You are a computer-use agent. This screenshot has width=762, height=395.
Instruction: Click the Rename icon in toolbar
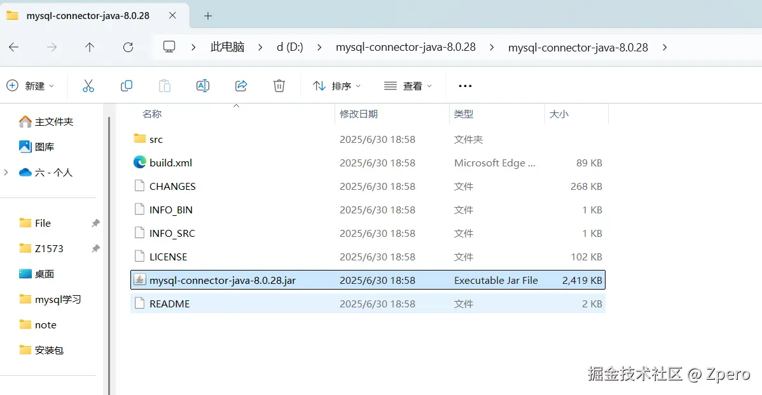click(x=203, y=86)
